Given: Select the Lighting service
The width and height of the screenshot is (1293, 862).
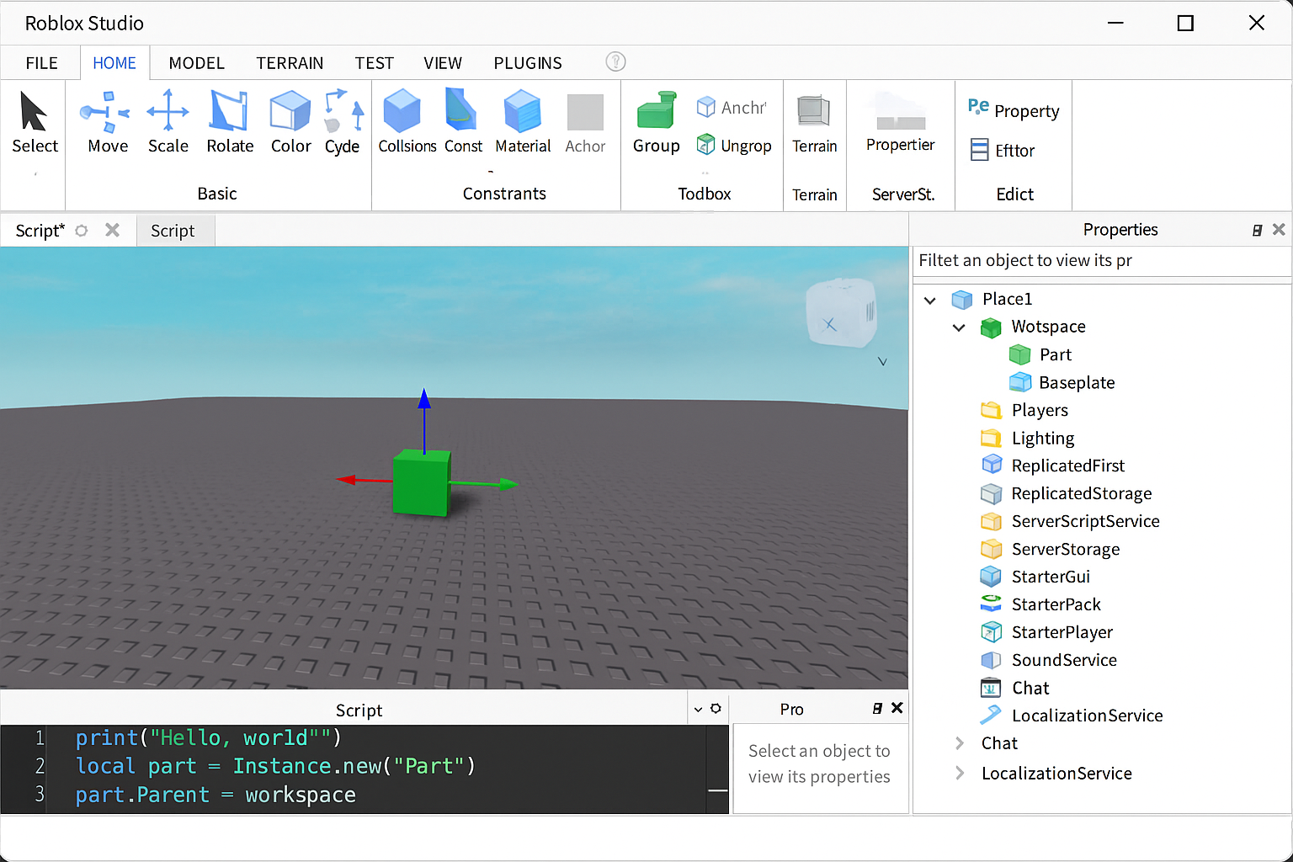Looking at the screenshot, I should [1028, 438].
